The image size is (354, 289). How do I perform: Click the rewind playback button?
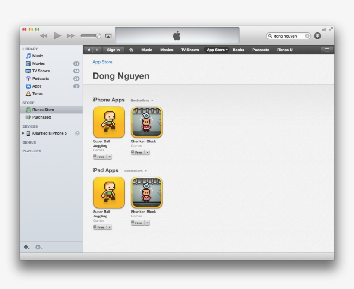(x=44, y=36)
